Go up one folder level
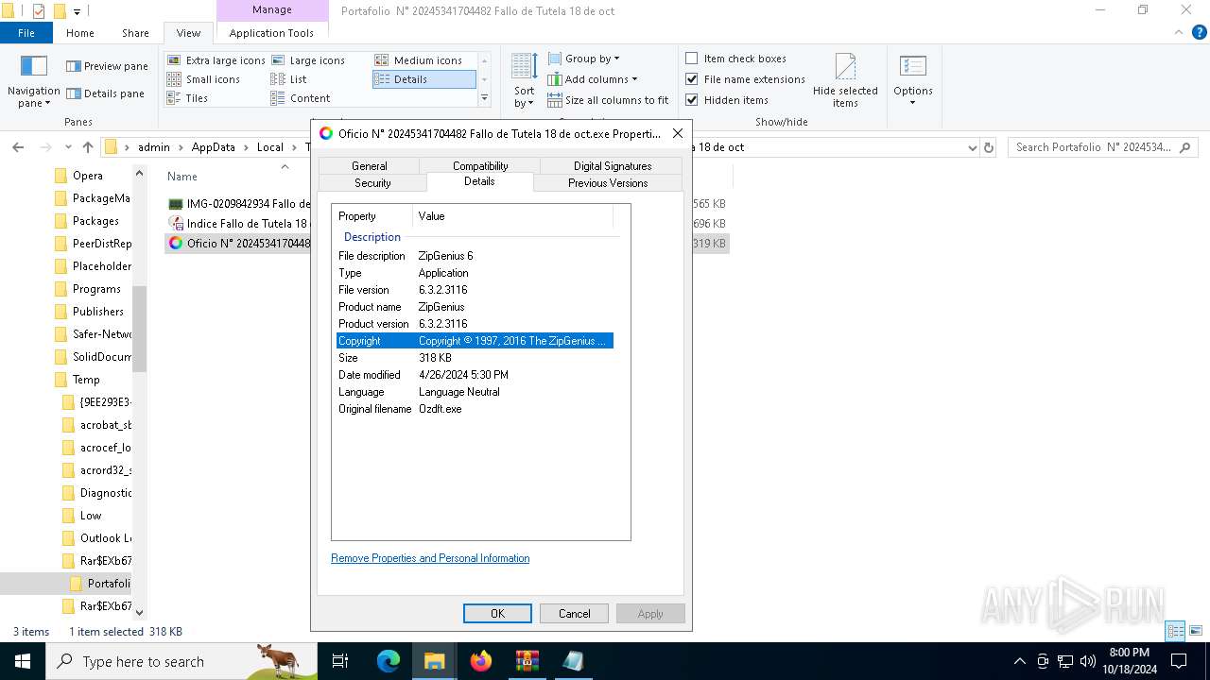 [88, 147]
